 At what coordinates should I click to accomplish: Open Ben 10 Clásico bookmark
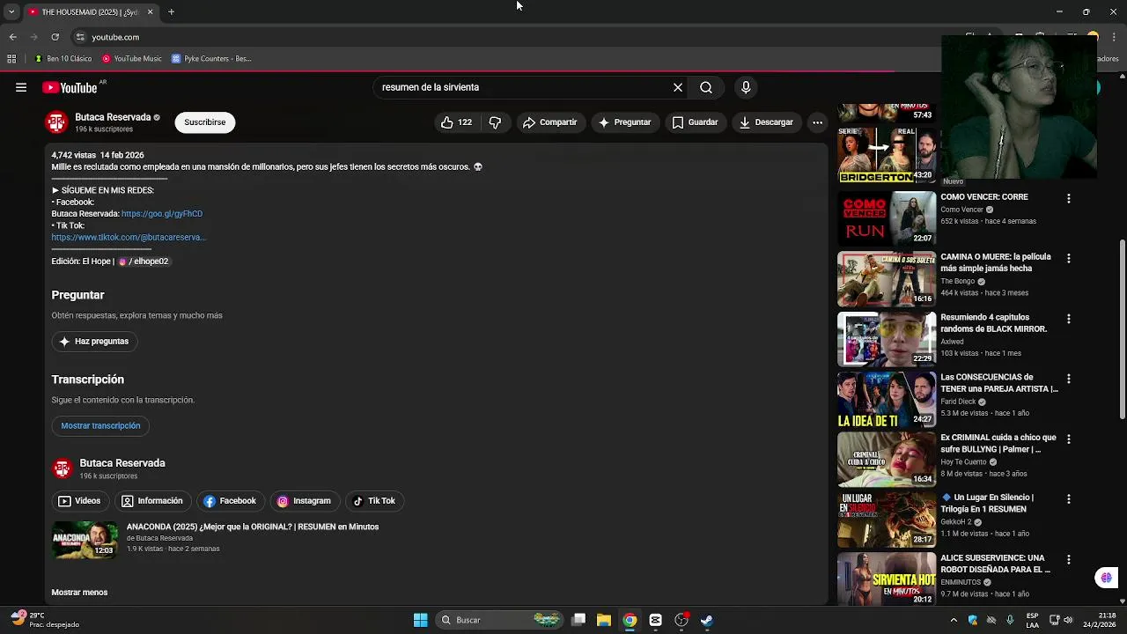pos(63,59)
